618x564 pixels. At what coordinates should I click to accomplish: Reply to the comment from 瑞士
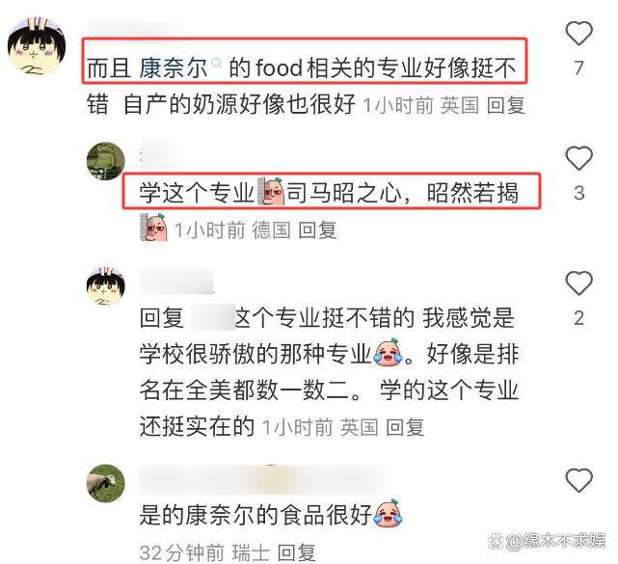296,552
